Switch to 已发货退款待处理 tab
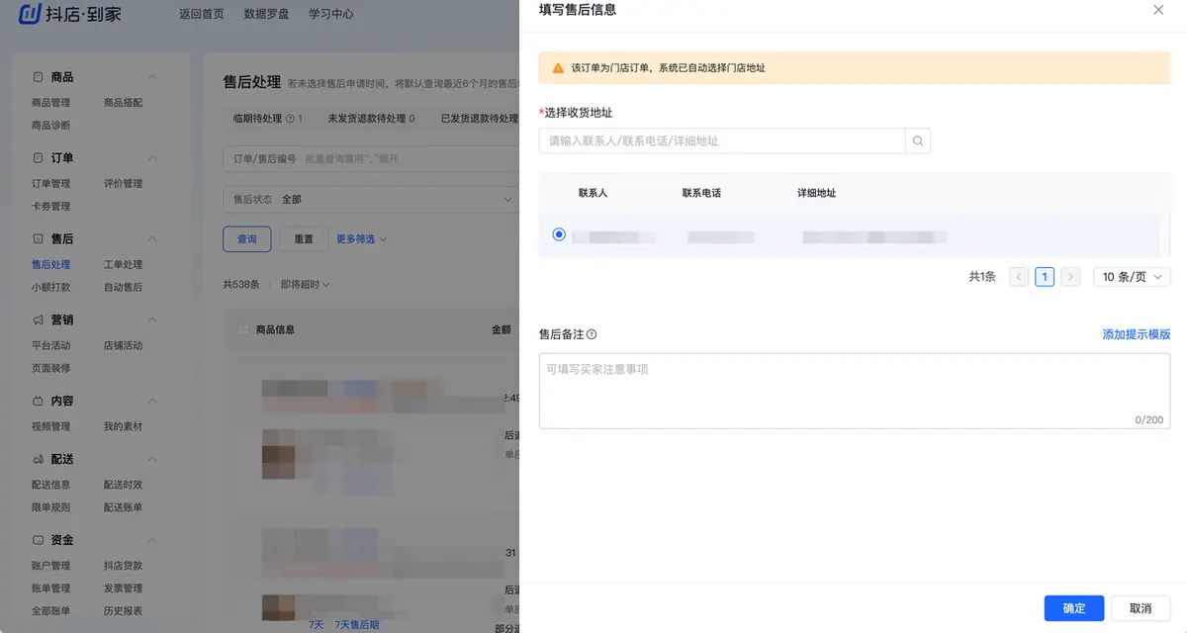Image resolution: width=1187 pixels, height=633 pixels. click(x=479, y=119)
